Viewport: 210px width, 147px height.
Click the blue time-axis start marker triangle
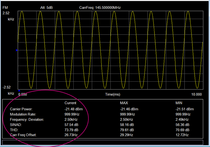coord(19,90)
